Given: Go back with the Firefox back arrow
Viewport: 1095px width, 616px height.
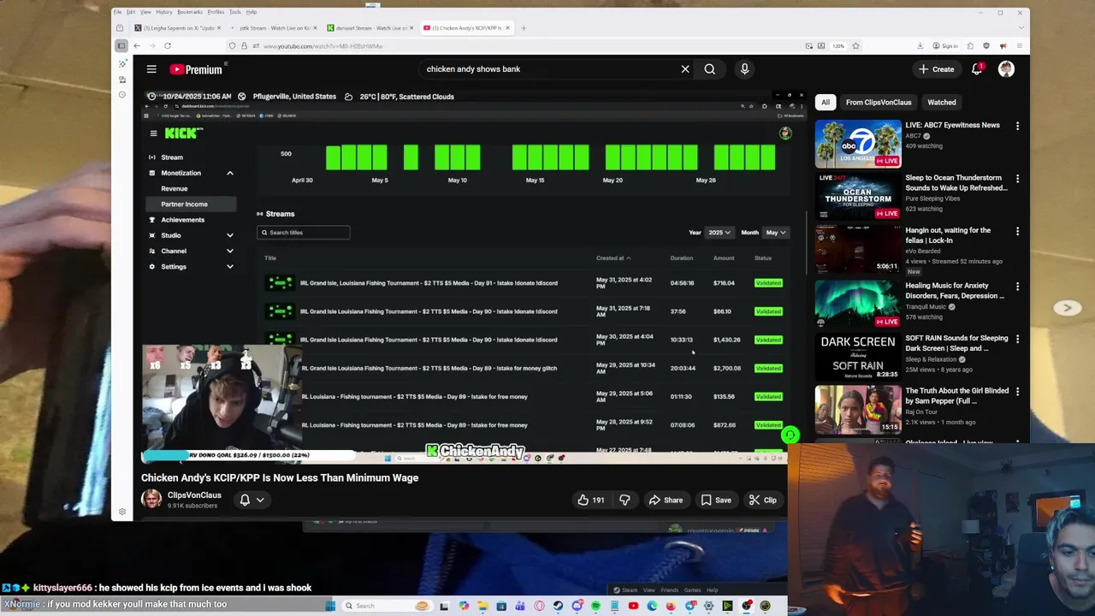Looking at the screenshot, I should pos(137,45).
